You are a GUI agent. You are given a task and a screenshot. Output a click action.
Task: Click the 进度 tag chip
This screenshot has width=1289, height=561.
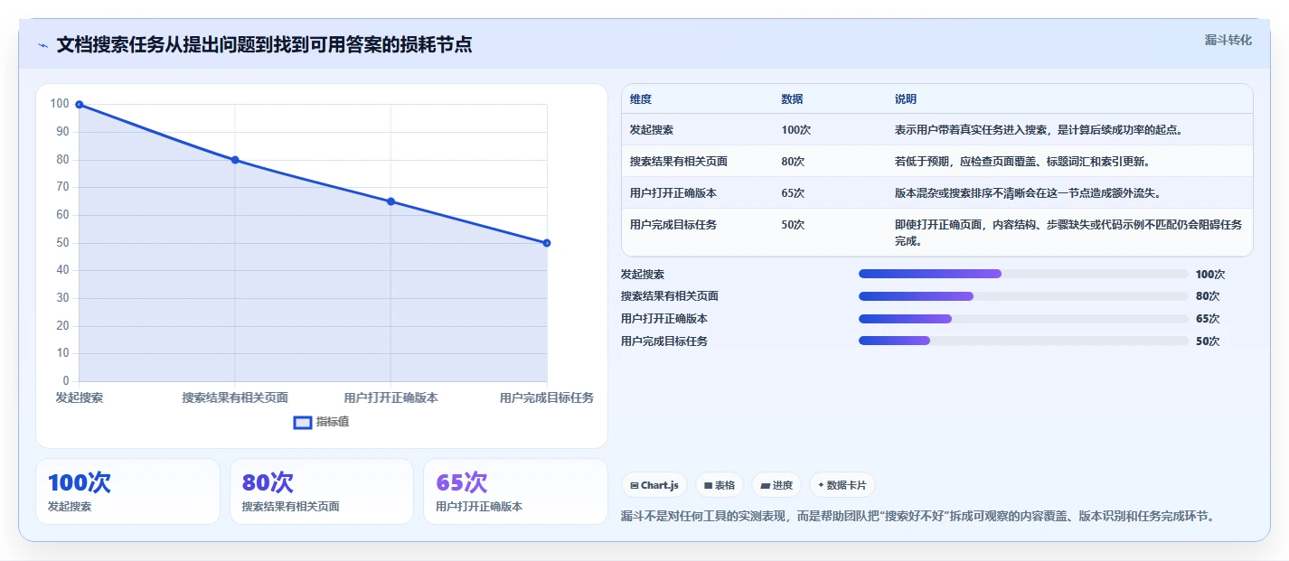pos(776,485)
